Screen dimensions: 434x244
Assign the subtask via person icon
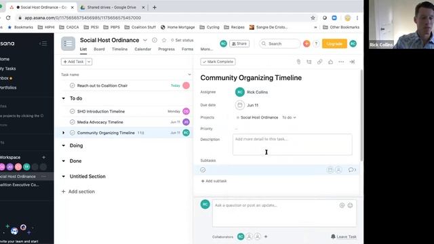(x=338, y=170)
